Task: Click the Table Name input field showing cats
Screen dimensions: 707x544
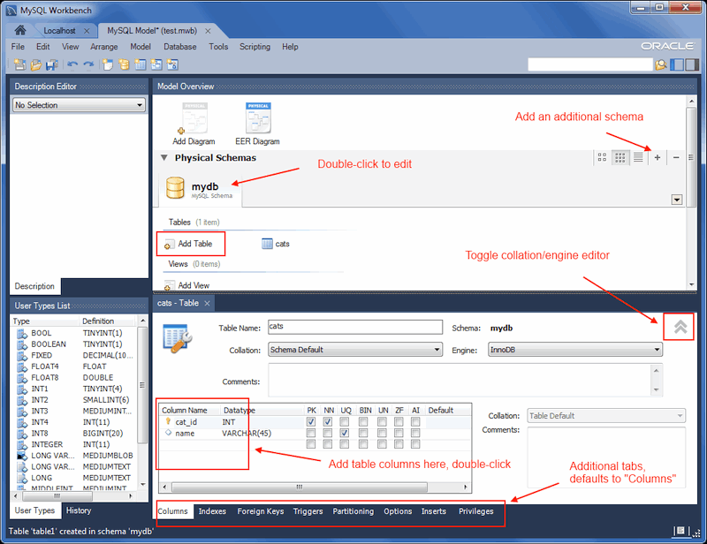Action: [353, 328]
